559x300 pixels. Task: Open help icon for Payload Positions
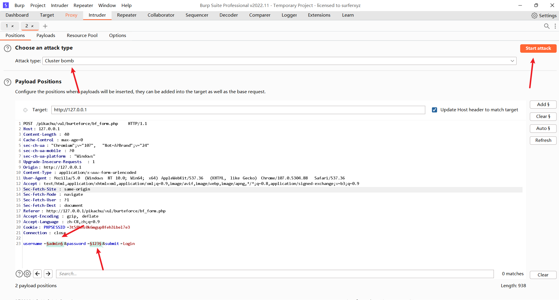click(x=8, y=82)
